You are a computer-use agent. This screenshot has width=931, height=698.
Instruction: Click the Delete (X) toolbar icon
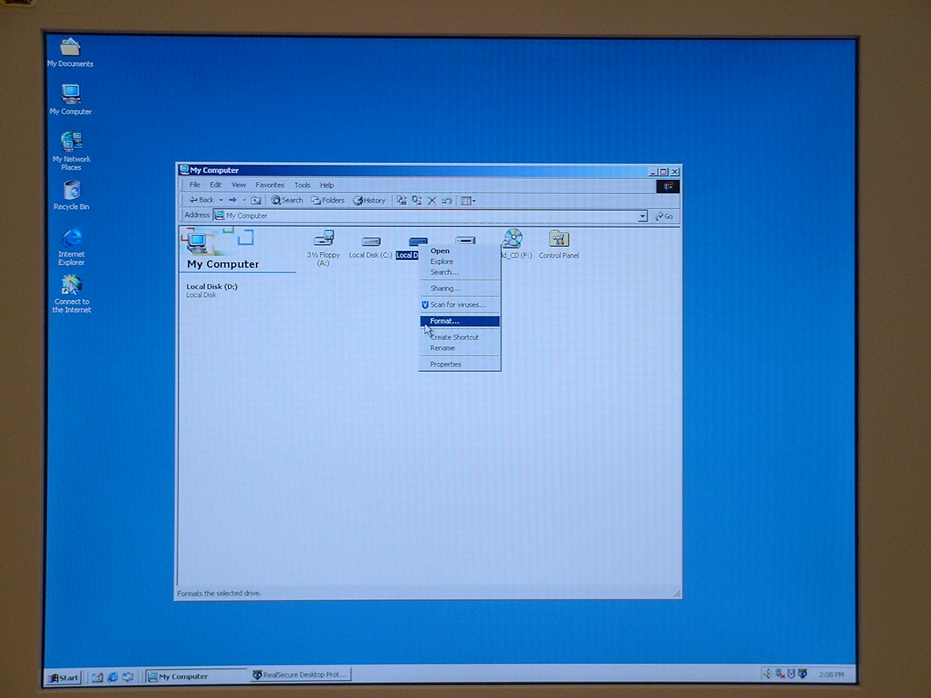click(x=432, y=201)
